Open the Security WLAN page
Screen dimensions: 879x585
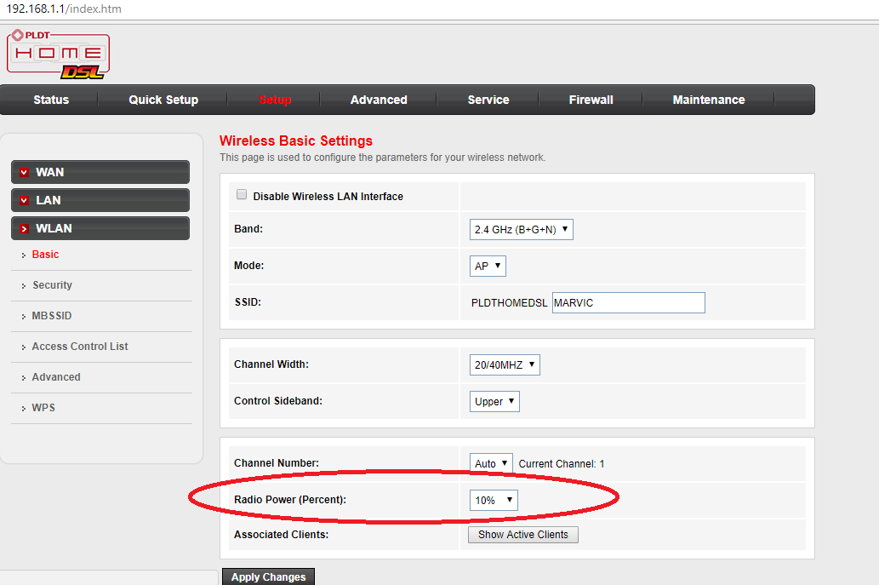coord(52,285)
